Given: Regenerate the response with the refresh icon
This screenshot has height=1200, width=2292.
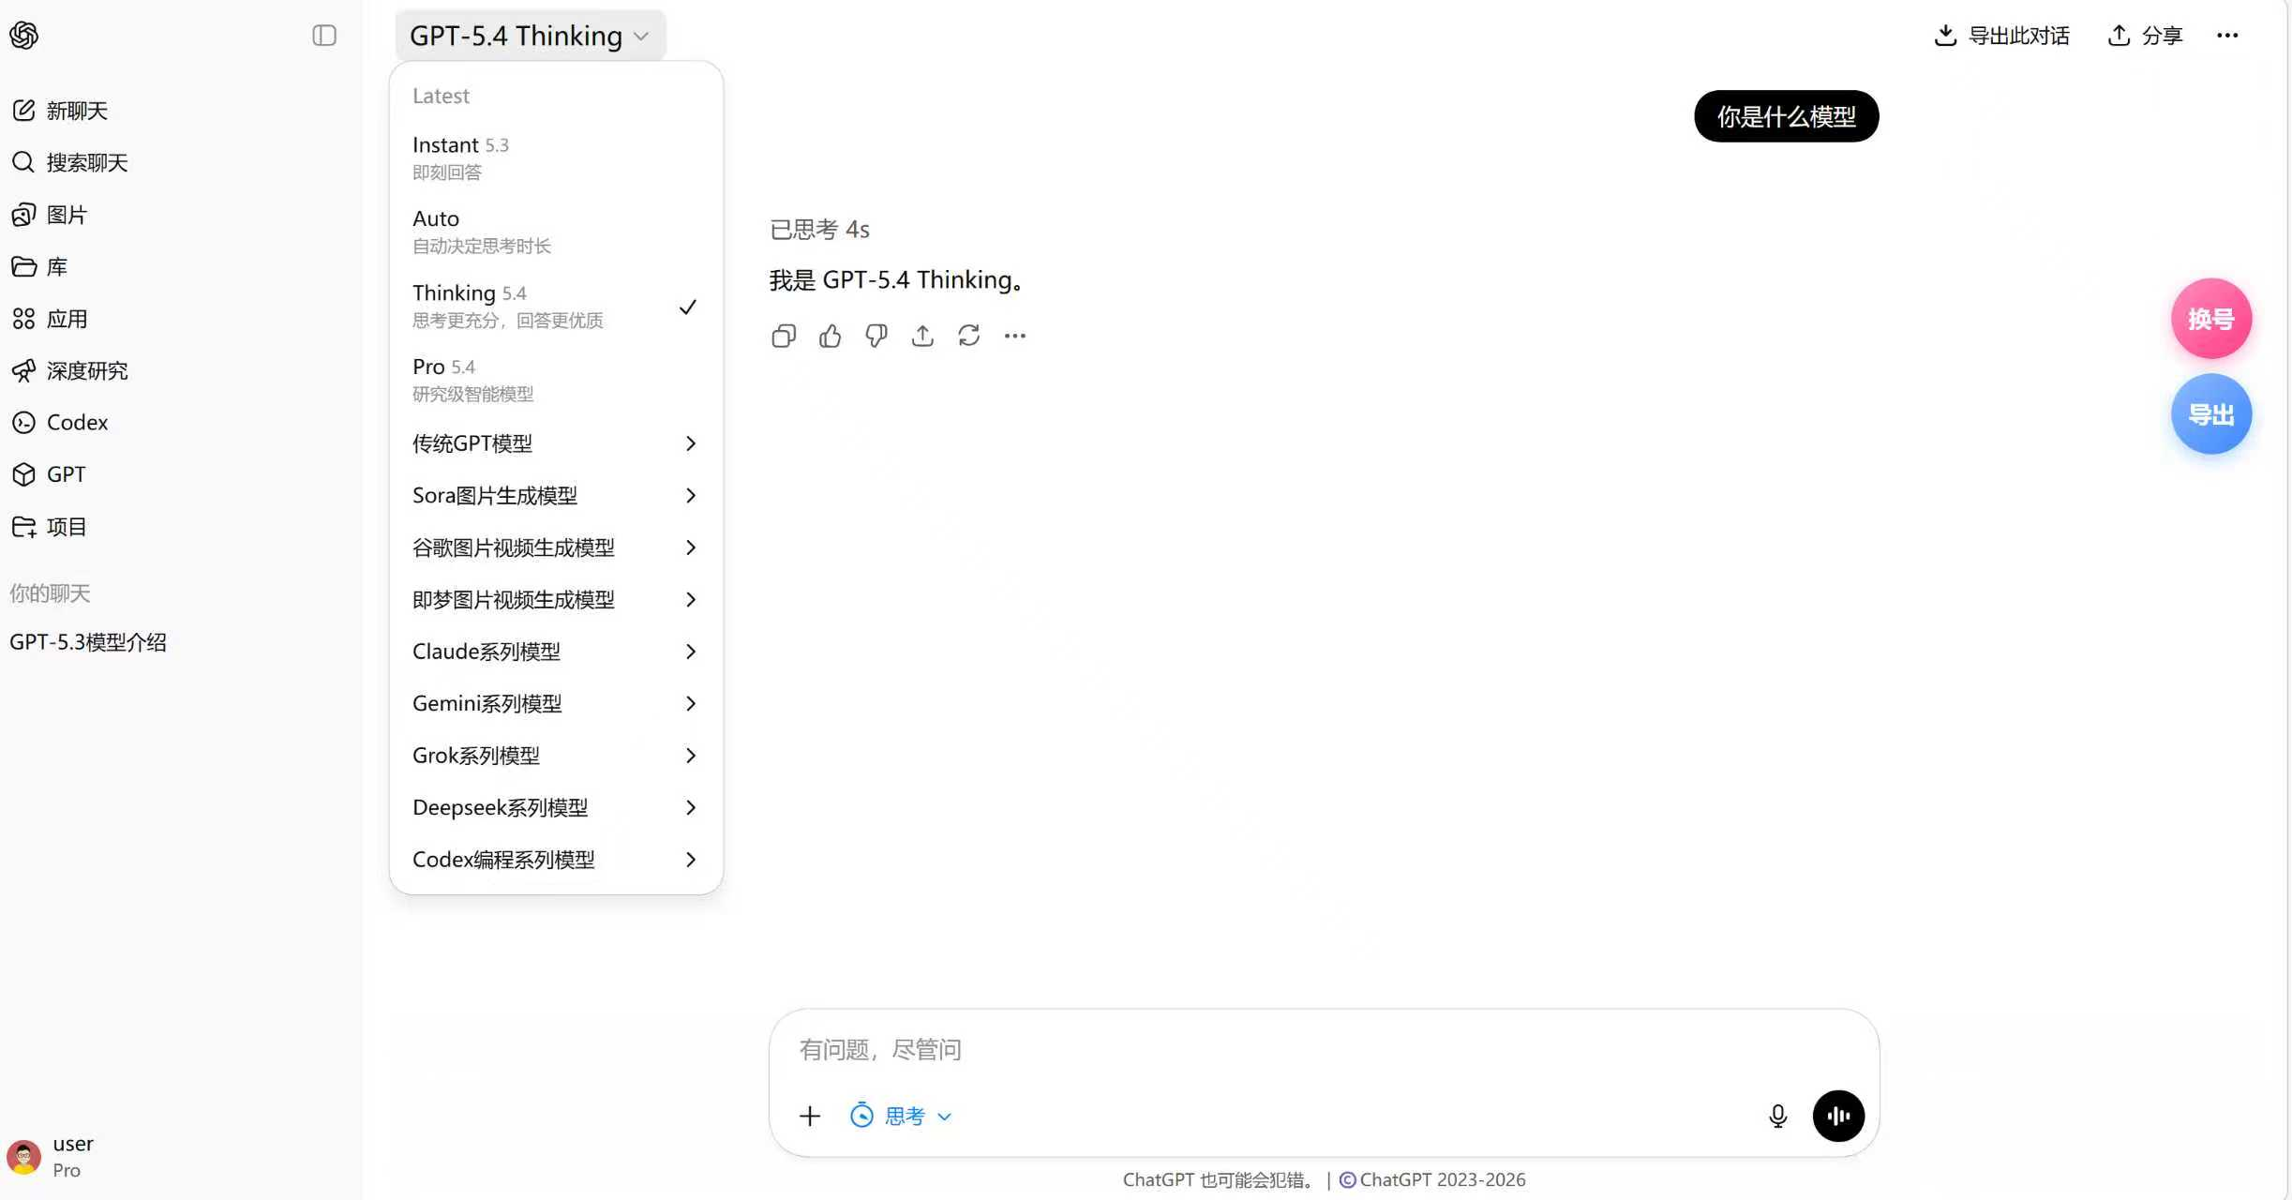Looking at the screenshot, I should pos(968,336).
